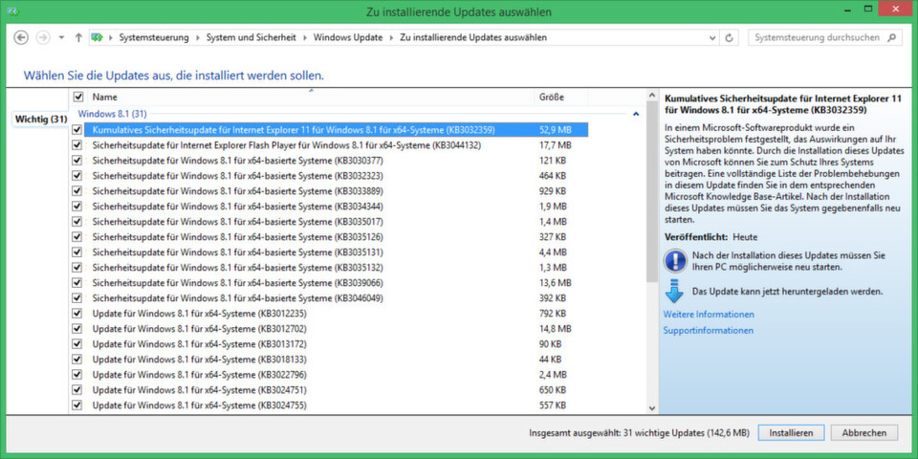Uncheck the checkbox for update KB3035131
918x459 pixels.
tap(76, 251)
